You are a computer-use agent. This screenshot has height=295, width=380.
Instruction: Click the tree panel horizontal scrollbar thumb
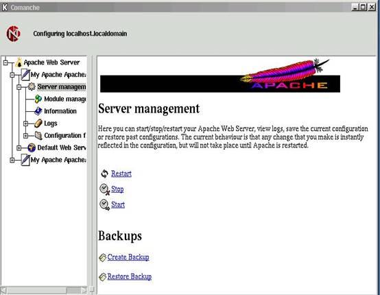pos(37,290)
